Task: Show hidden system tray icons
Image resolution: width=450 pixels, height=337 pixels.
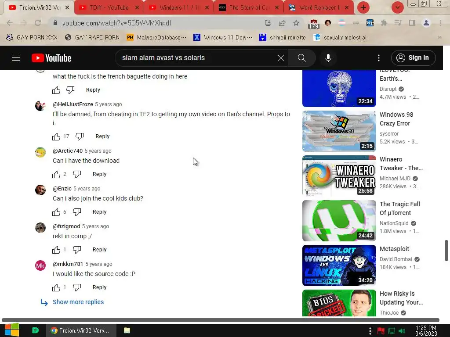Action: [x=370, y=331]
